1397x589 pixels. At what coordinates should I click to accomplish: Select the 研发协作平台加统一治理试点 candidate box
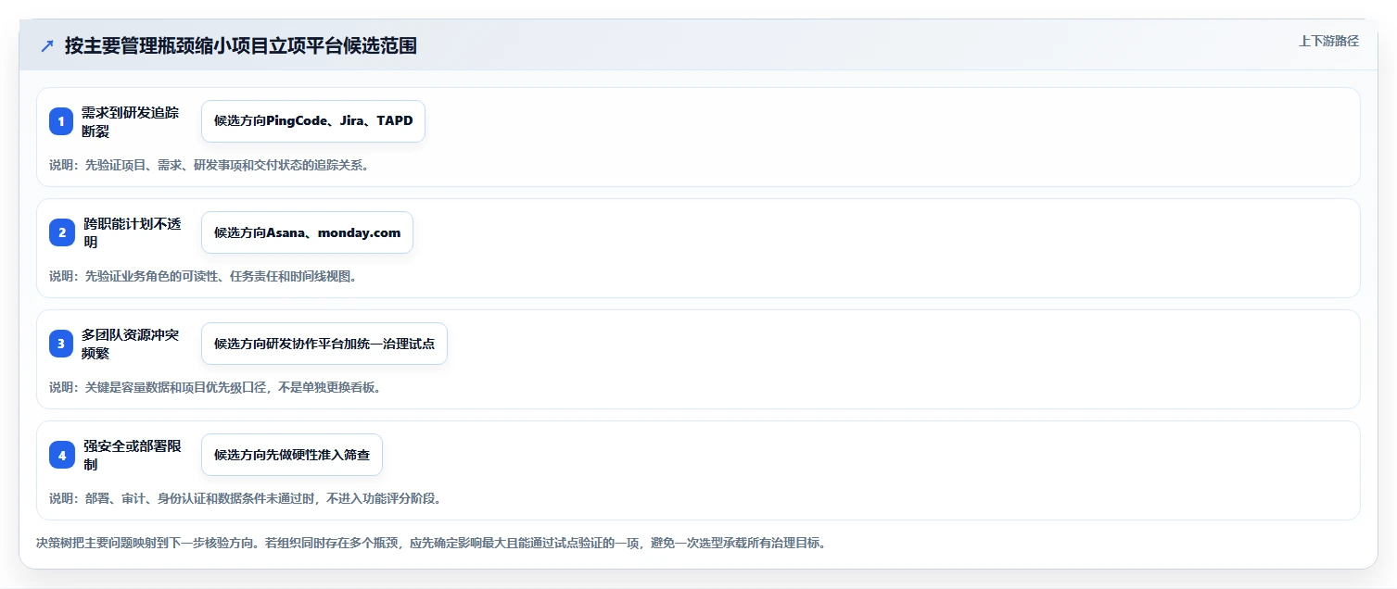[324, 344]
